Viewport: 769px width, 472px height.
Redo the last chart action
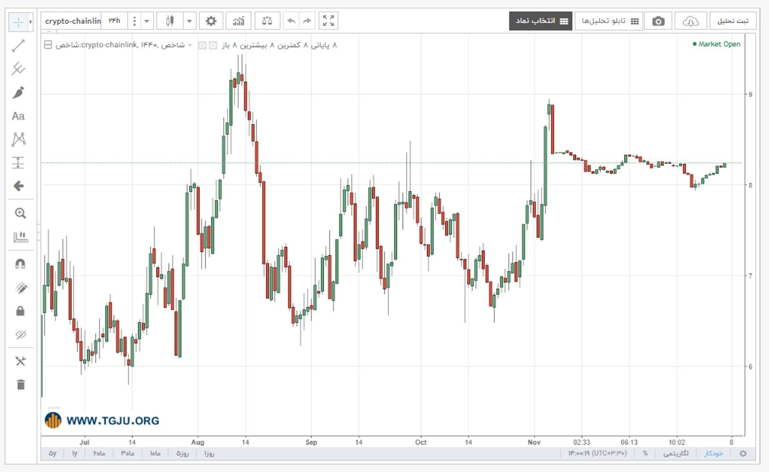pyautogui.click(x=307, y=21)
